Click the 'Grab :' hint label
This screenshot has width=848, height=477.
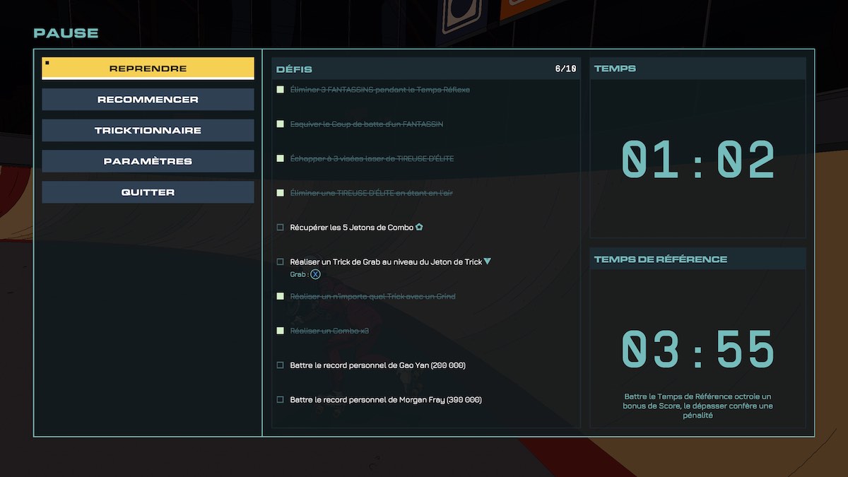tap(299, 274)
